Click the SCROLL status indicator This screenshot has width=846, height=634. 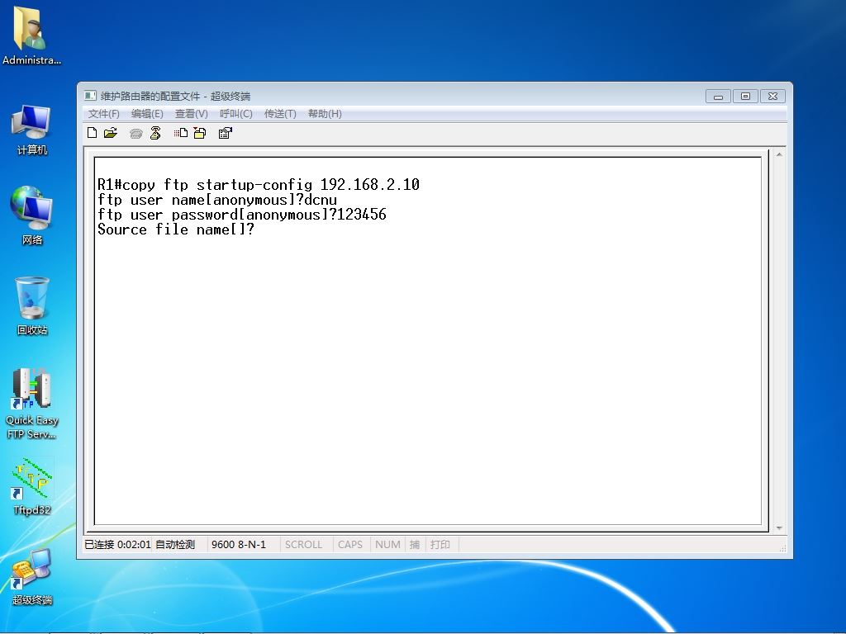tap(303, 545)
